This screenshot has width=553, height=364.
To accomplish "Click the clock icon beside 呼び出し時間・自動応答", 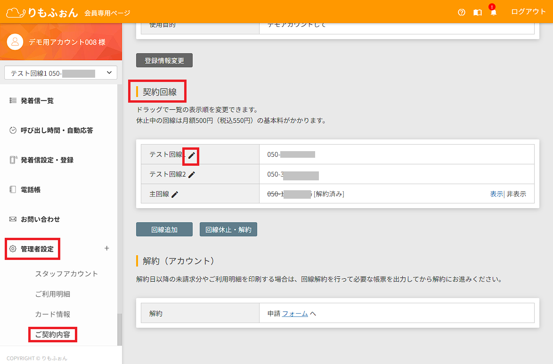I will [x=13, y=130].
